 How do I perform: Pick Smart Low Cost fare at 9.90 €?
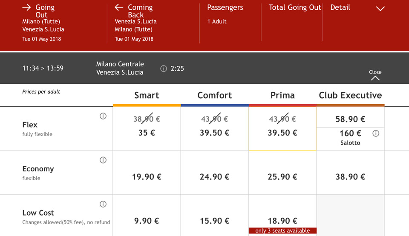[147, 221]
